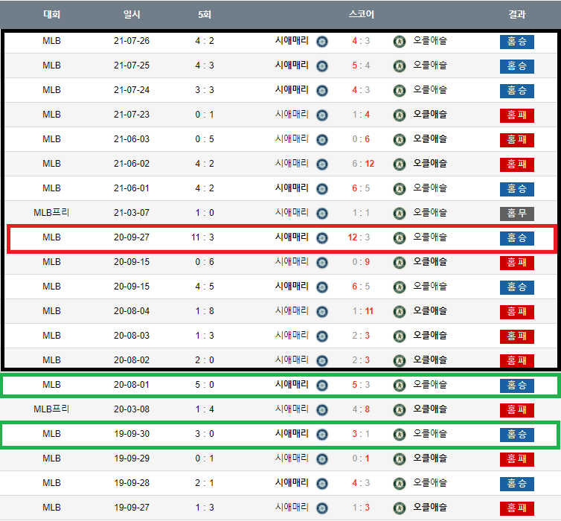561x521 pixels.
Task: Click the Athletics logo in the 21-03-07 row
Action: 400,214
